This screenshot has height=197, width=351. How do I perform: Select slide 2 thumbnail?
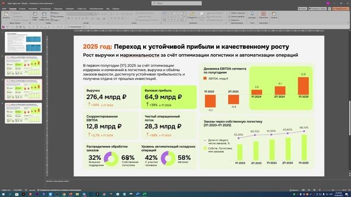coord(23,66)
